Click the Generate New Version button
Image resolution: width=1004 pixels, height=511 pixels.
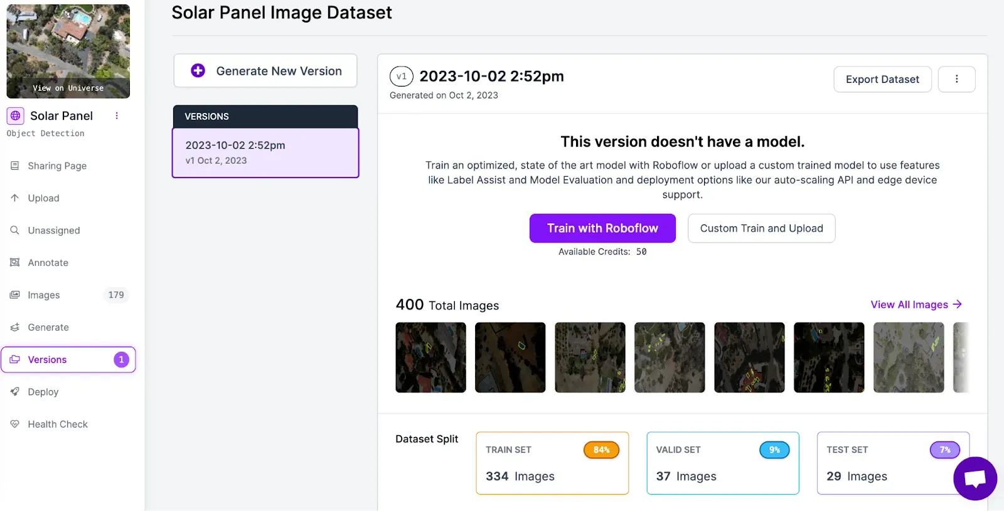pyautogui.click(x=265, y=71)
